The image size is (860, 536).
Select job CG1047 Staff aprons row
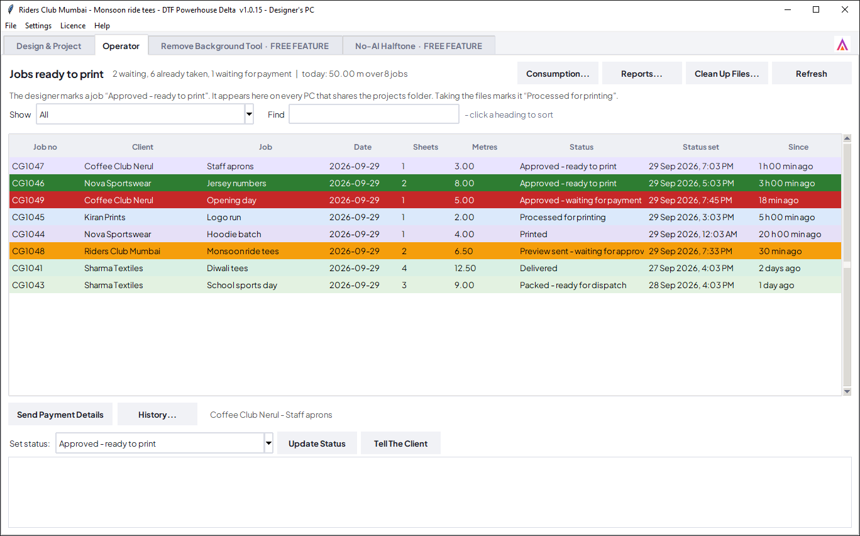point(426,167)
